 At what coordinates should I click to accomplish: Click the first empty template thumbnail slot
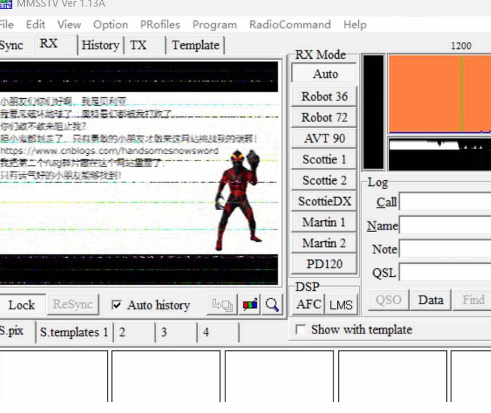pyautogui.click(x=54, y=376)
